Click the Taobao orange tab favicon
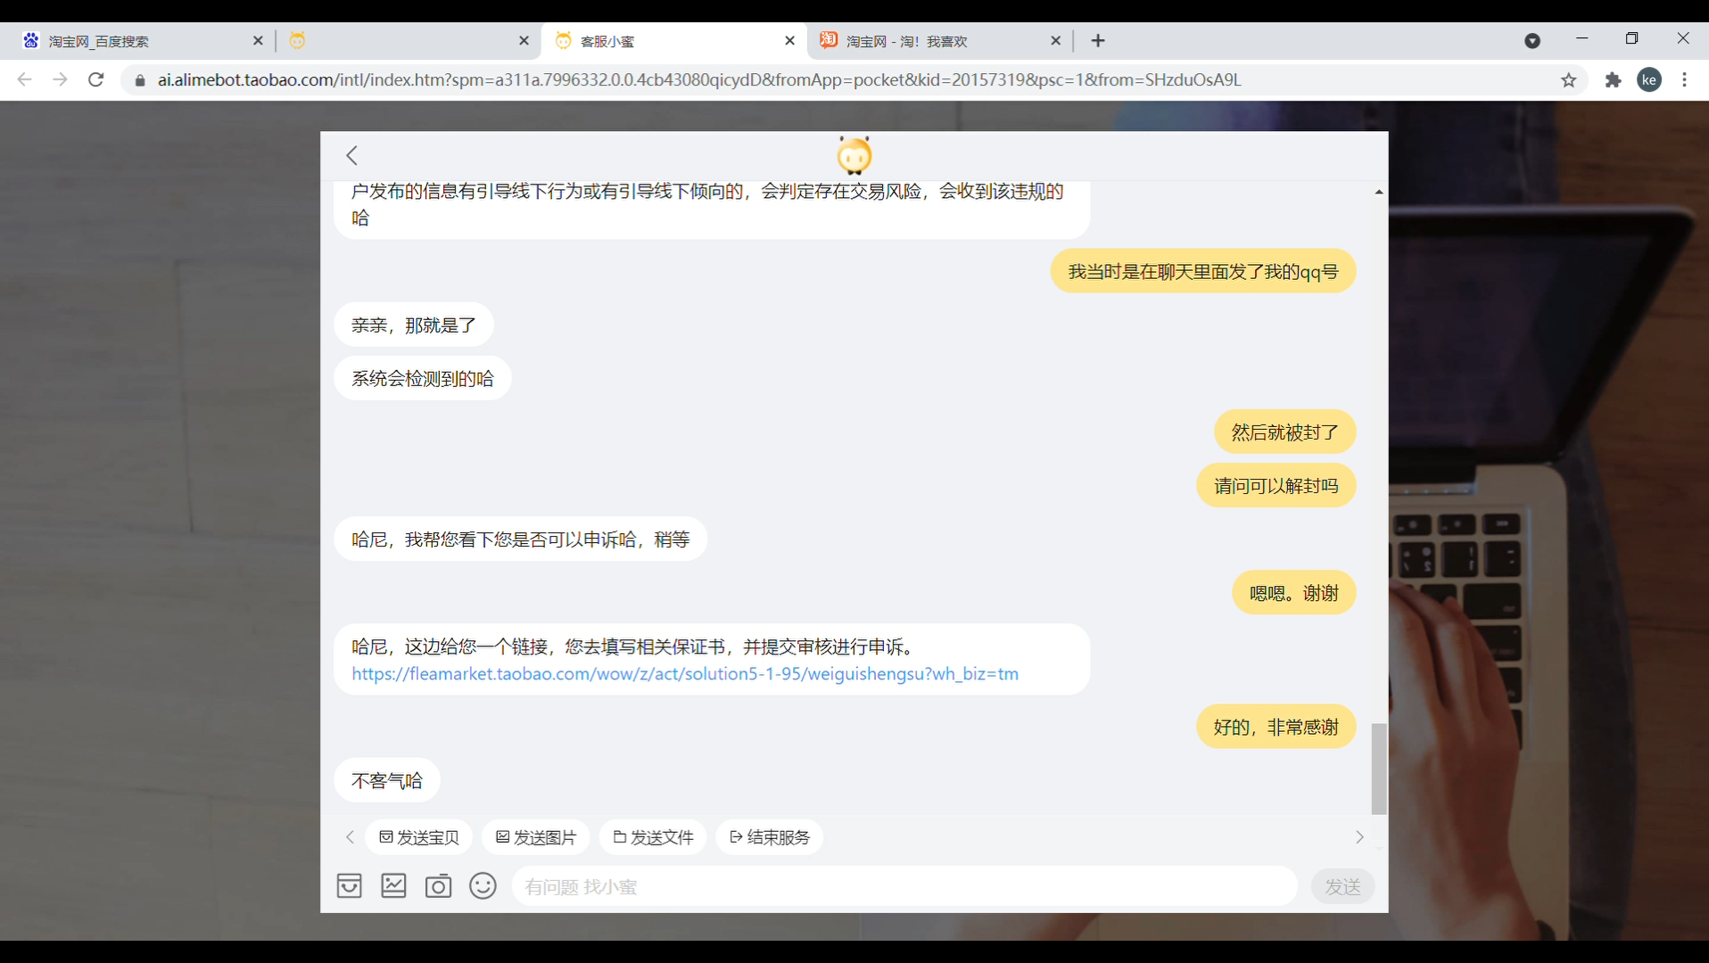1709x963 pixels. (829, 40)
